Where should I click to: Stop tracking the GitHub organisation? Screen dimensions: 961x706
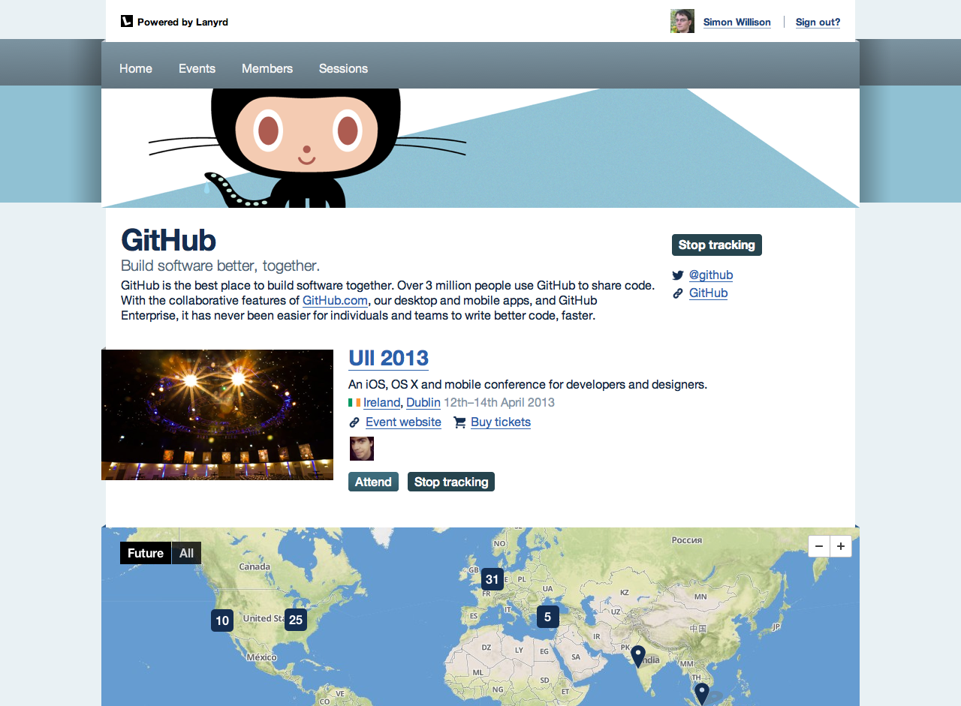click(717, 245)
